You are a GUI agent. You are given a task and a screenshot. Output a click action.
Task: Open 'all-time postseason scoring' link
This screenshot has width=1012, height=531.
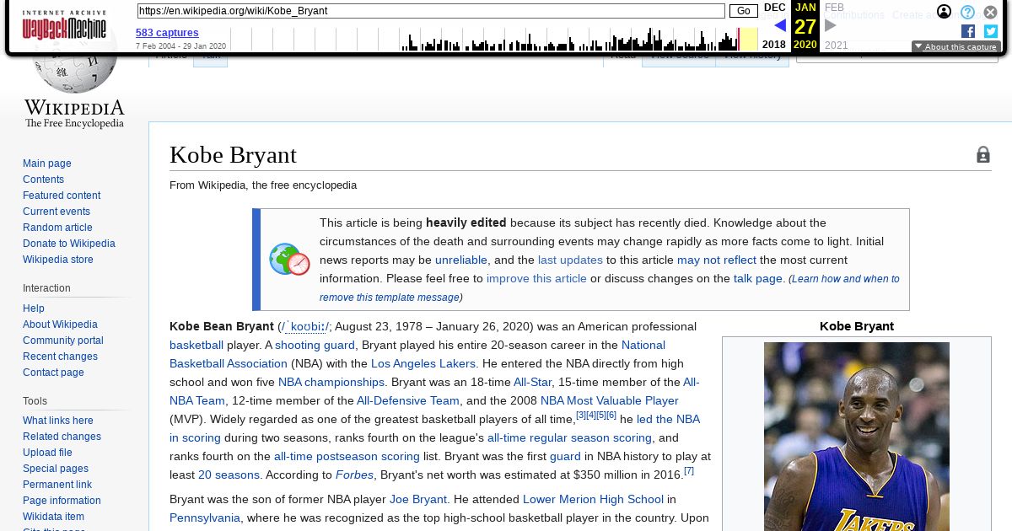(x=347, y=456)
